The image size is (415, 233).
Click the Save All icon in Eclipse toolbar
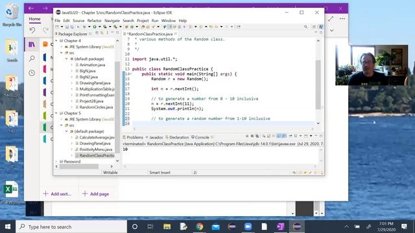point(72,27)
